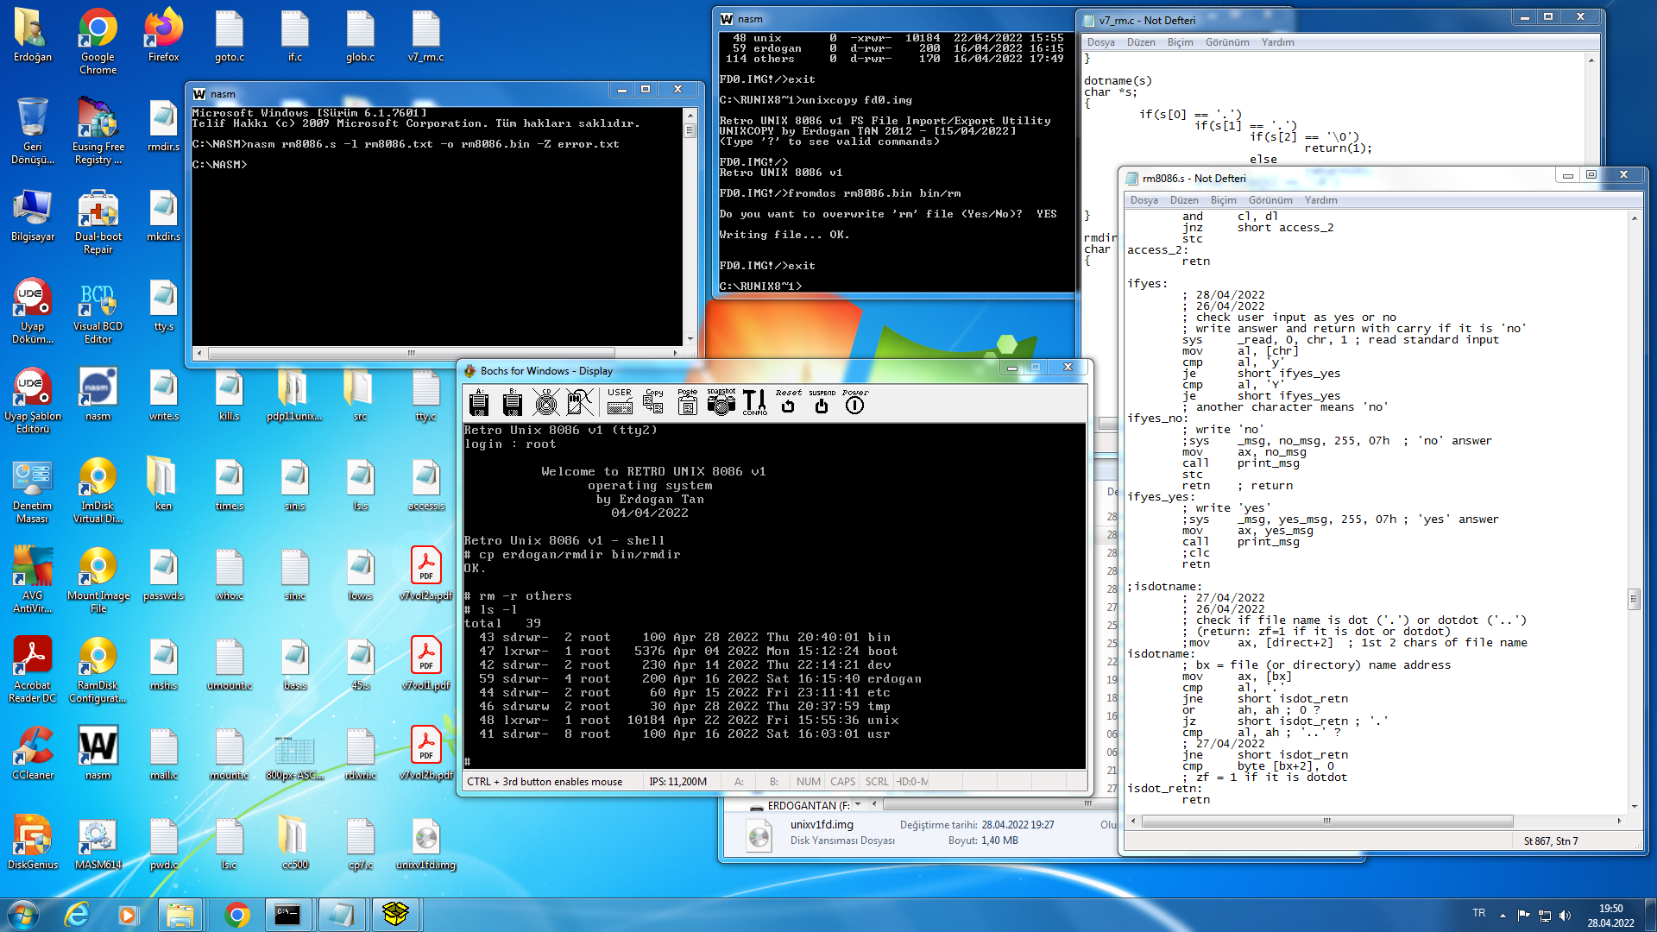Image resolution: width=1657 pixels, height=932 pixels.
Task: Click scroll-down arrow in left nasm console
Action: pyautogui.click(x=690, y=339)
